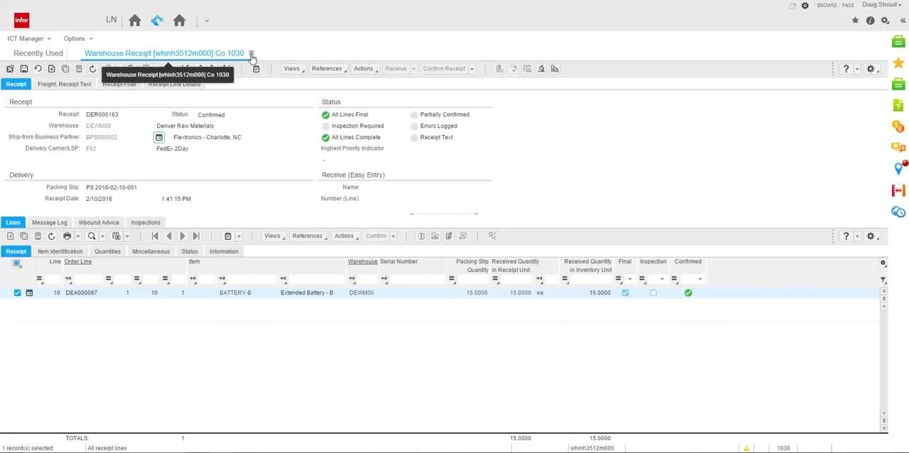
Task: Click the select-all rows checkbox in grid header
Action: tap(17, 263)
